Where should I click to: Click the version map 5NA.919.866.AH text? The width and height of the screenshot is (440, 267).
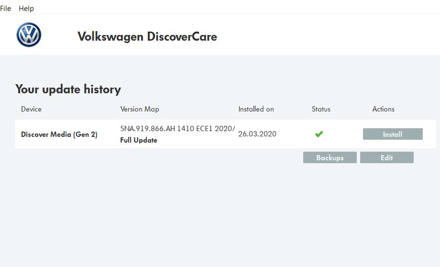[177, 129]
